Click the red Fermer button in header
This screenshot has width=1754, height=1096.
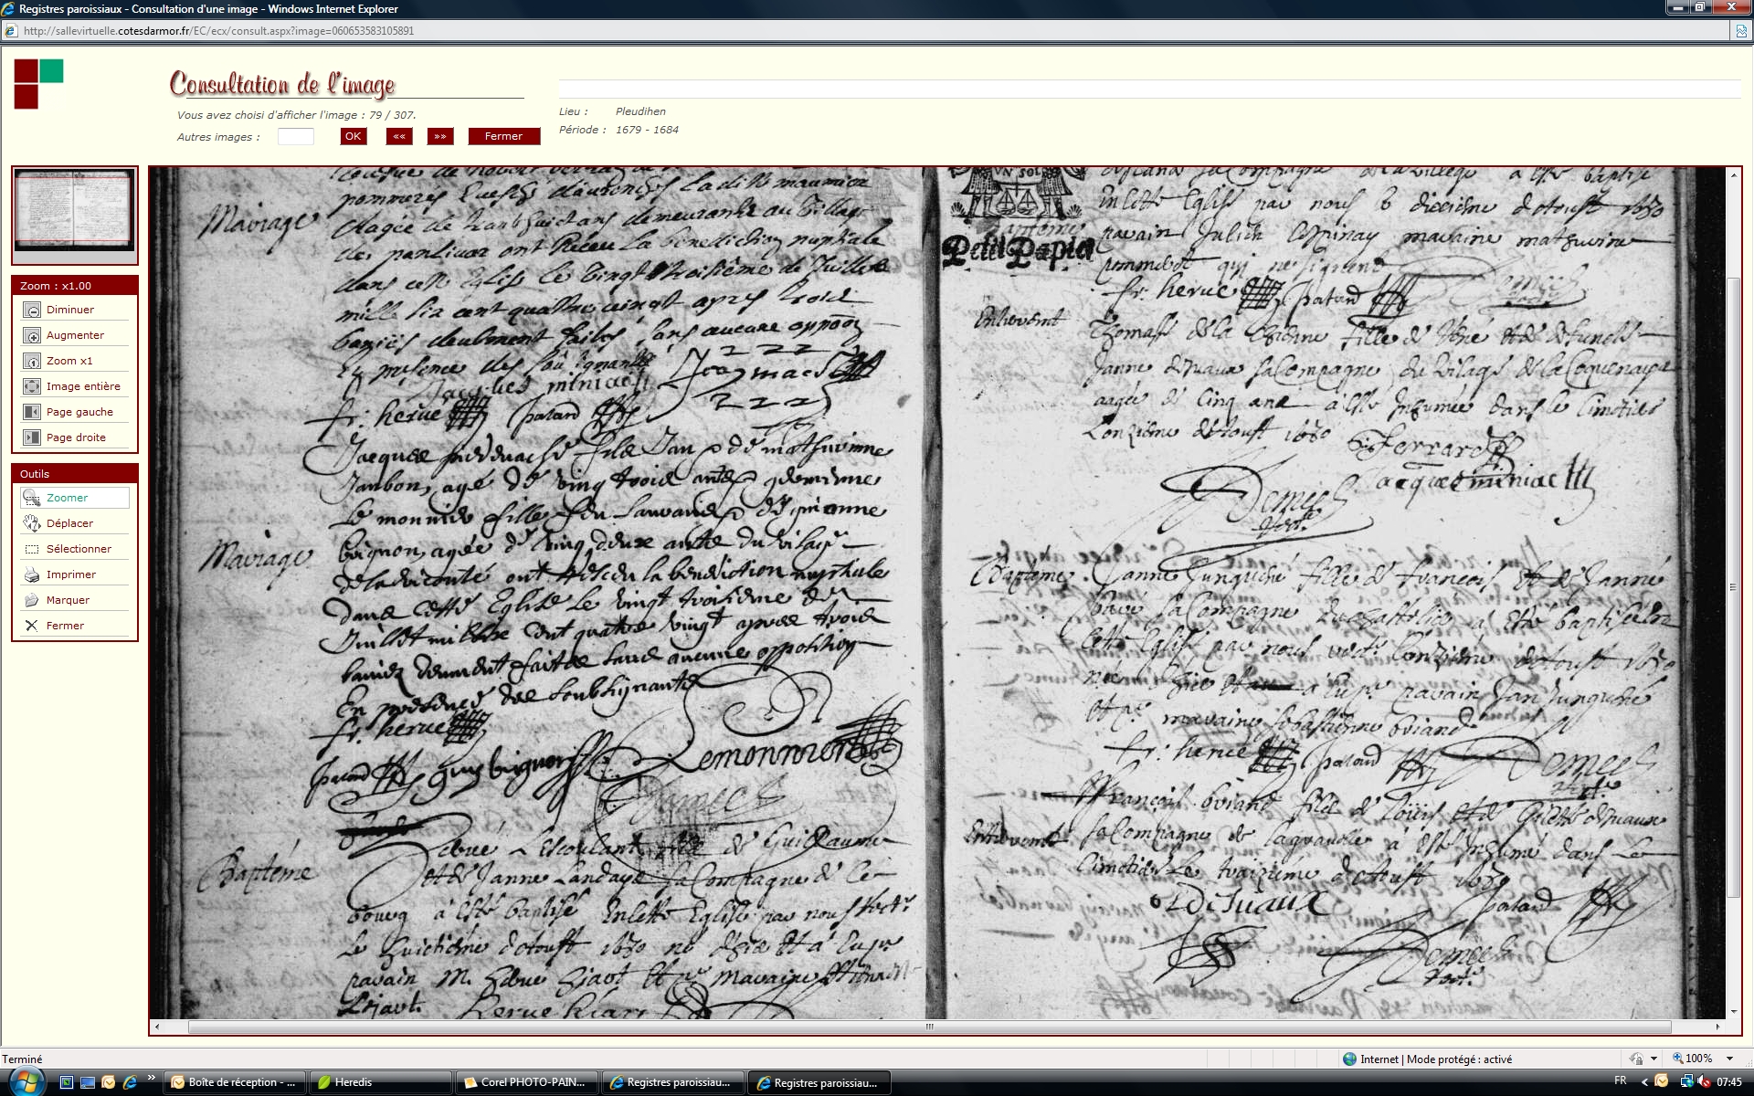[x=503, y=136]
